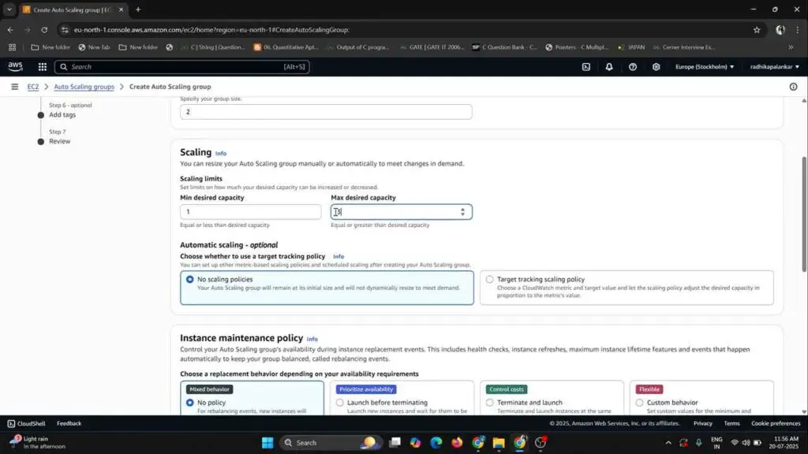Open the Chrome three-dot menu
This screenshot has height=454, width=808.
[798, 30]
